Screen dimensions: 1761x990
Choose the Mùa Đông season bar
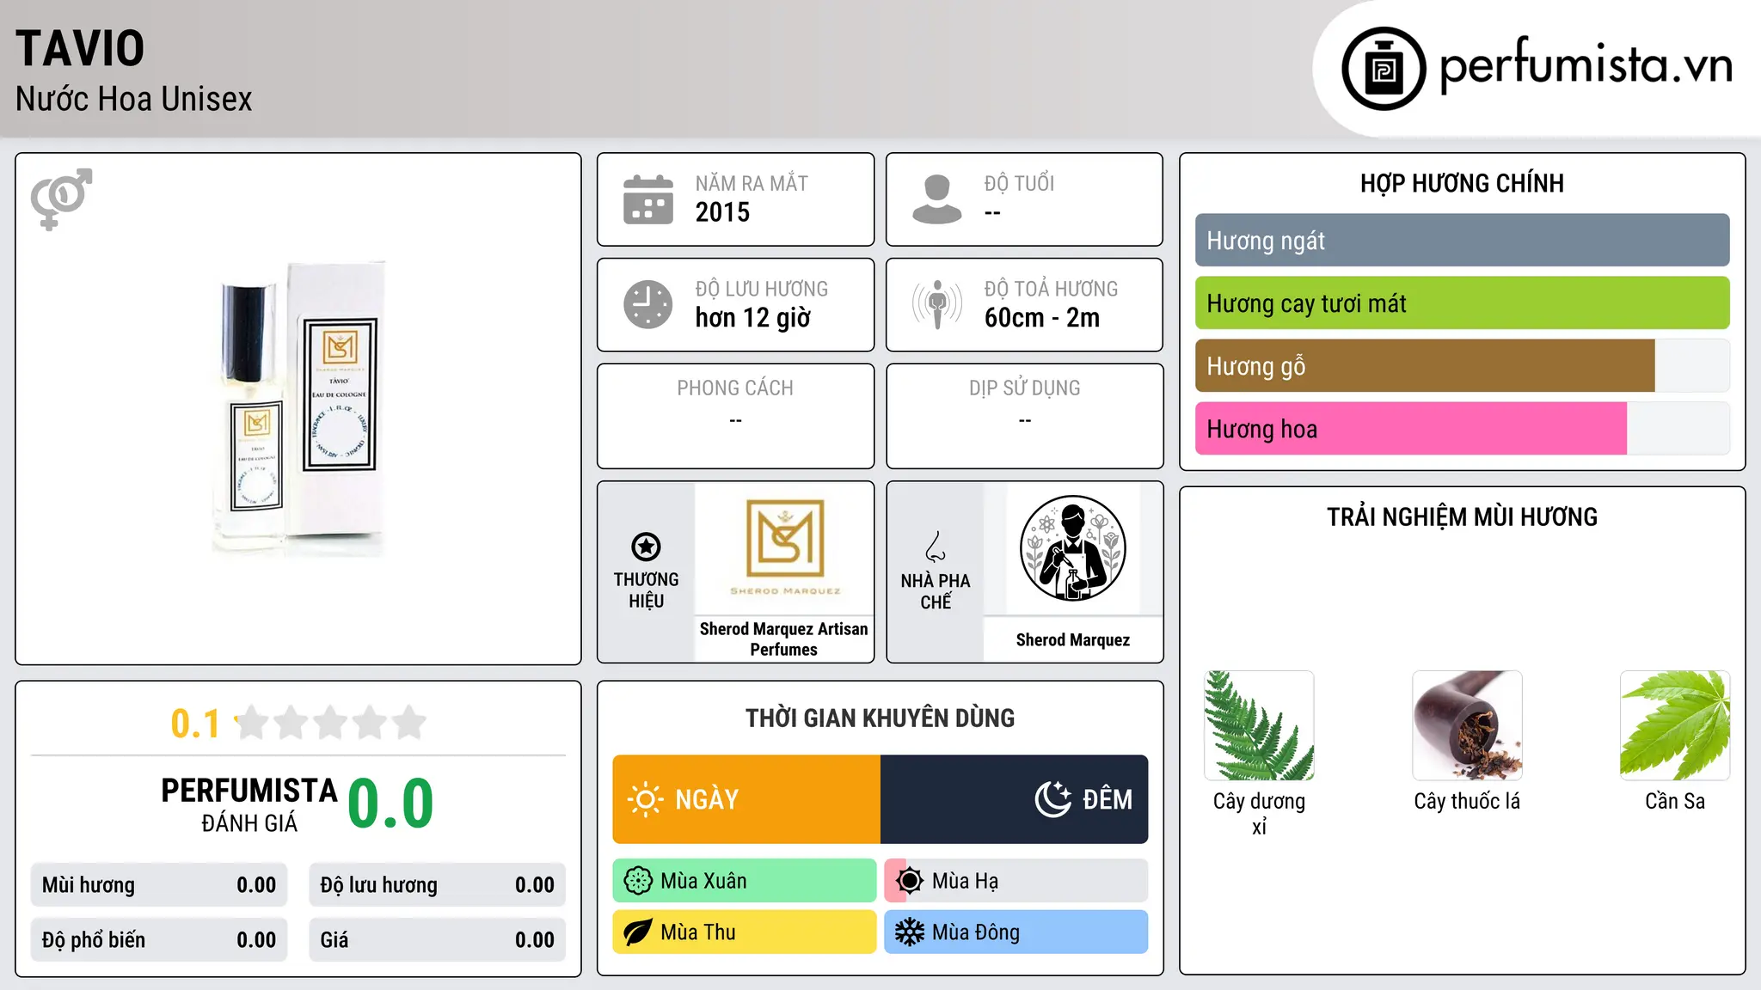pyautogui.click(x=1016, y=932)
